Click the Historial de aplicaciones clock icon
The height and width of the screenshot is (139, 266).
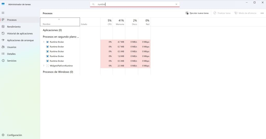pyautogui.click(x=3, y=33)
